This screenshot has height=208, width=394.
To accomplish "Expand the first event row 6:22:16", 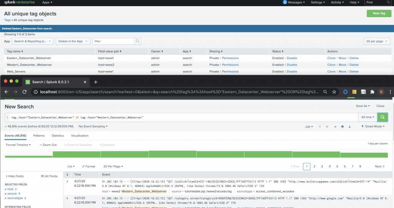I will (67, 181).
